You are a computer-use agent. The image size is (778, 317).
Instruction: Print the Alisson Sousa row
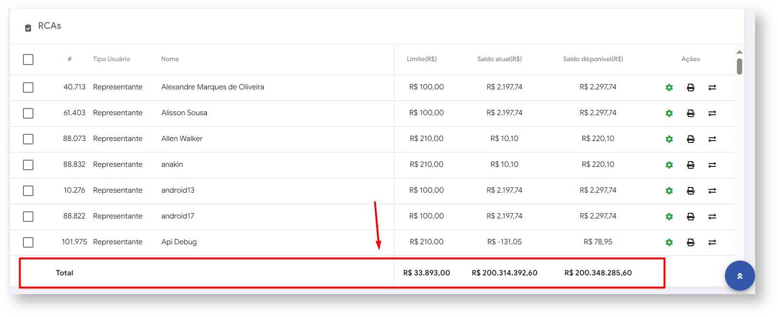691,113
